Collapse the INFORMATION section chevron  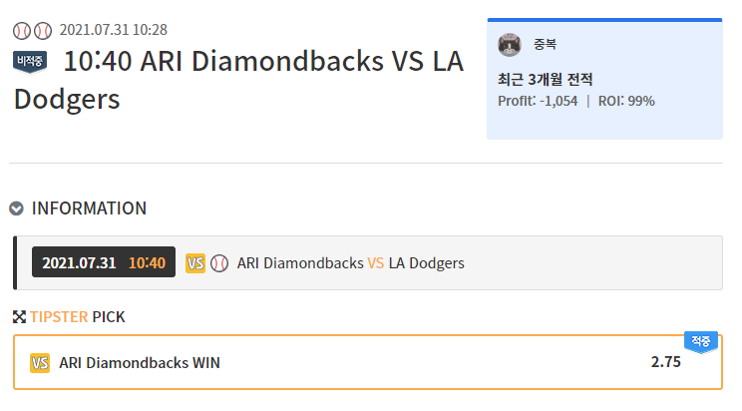[17, 208]
